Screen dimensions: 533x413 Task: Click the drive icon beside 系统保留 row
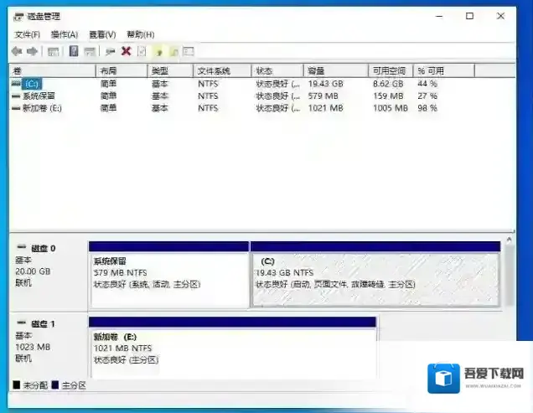(x=16, y=96)
